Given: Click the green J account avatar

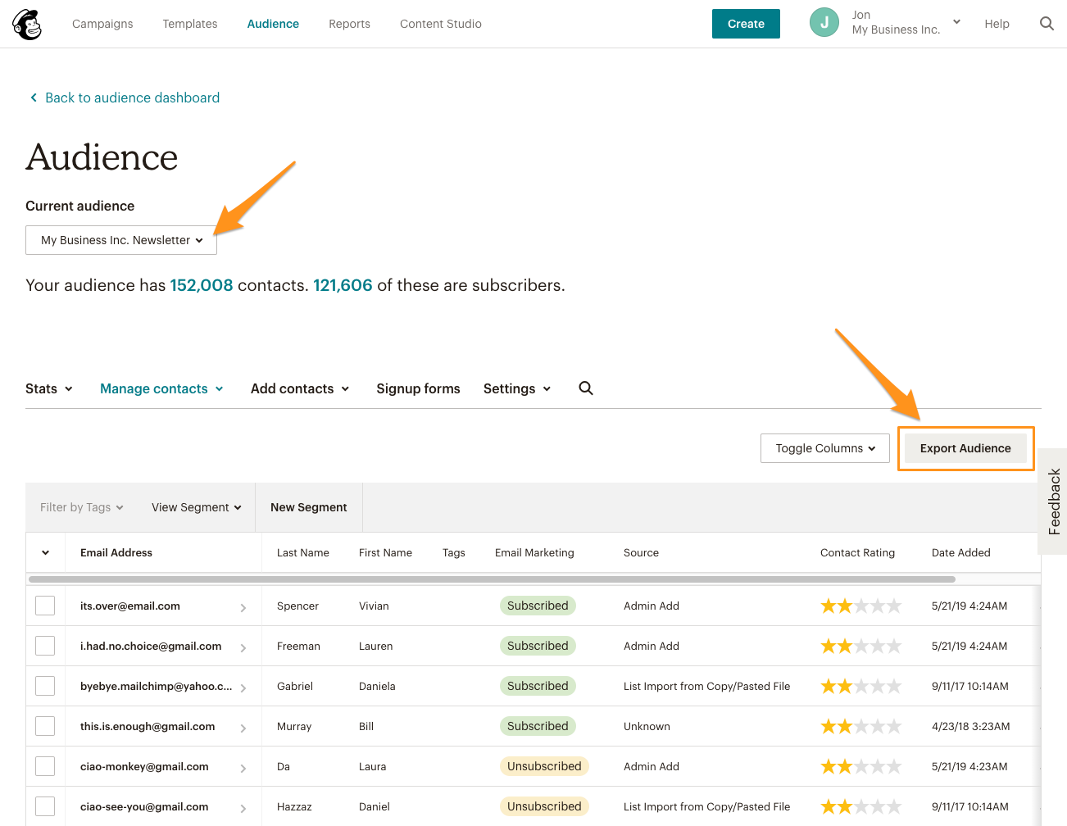Looking at the screenshot, I should point(824,23).
